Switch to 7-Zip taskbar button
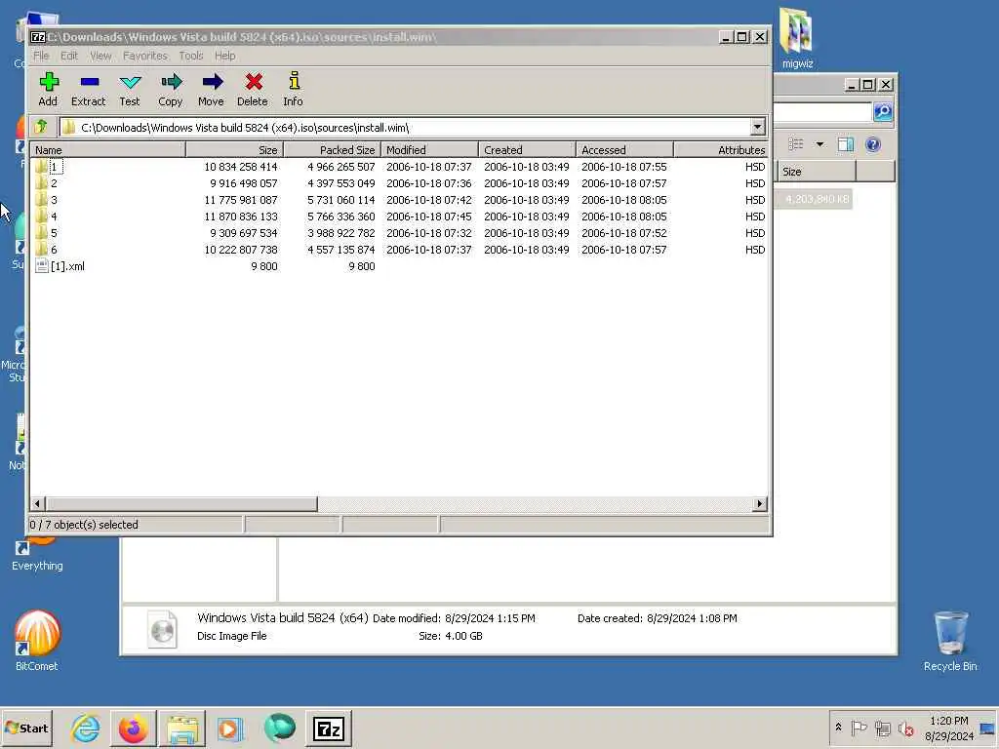Image resolution: width=999 pixels, height=749 pixels. pos(329,728)
